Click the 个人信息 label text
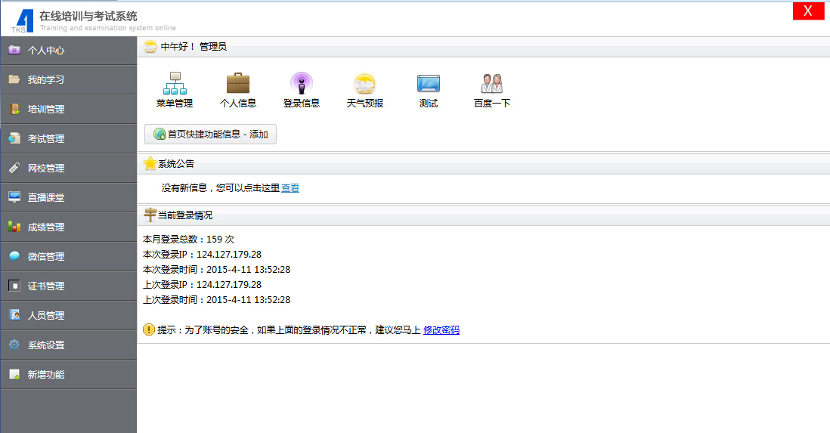Screen dimensions: 830x433 [238, 104]
